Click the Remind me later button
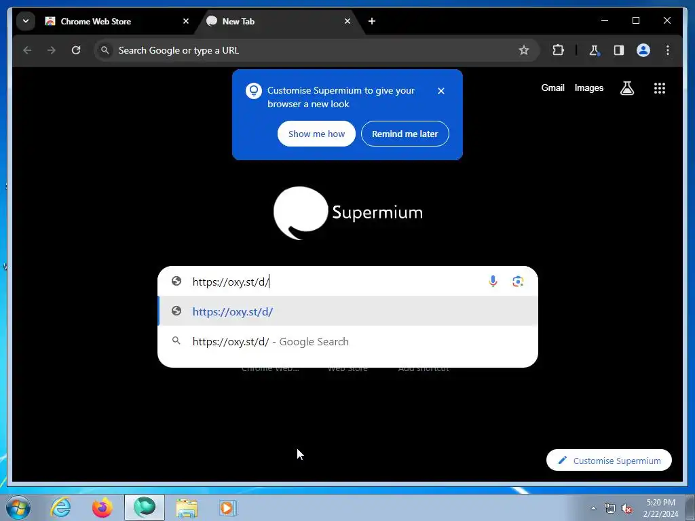The width and height of the screenshot is (695, 521). (405, 134)
